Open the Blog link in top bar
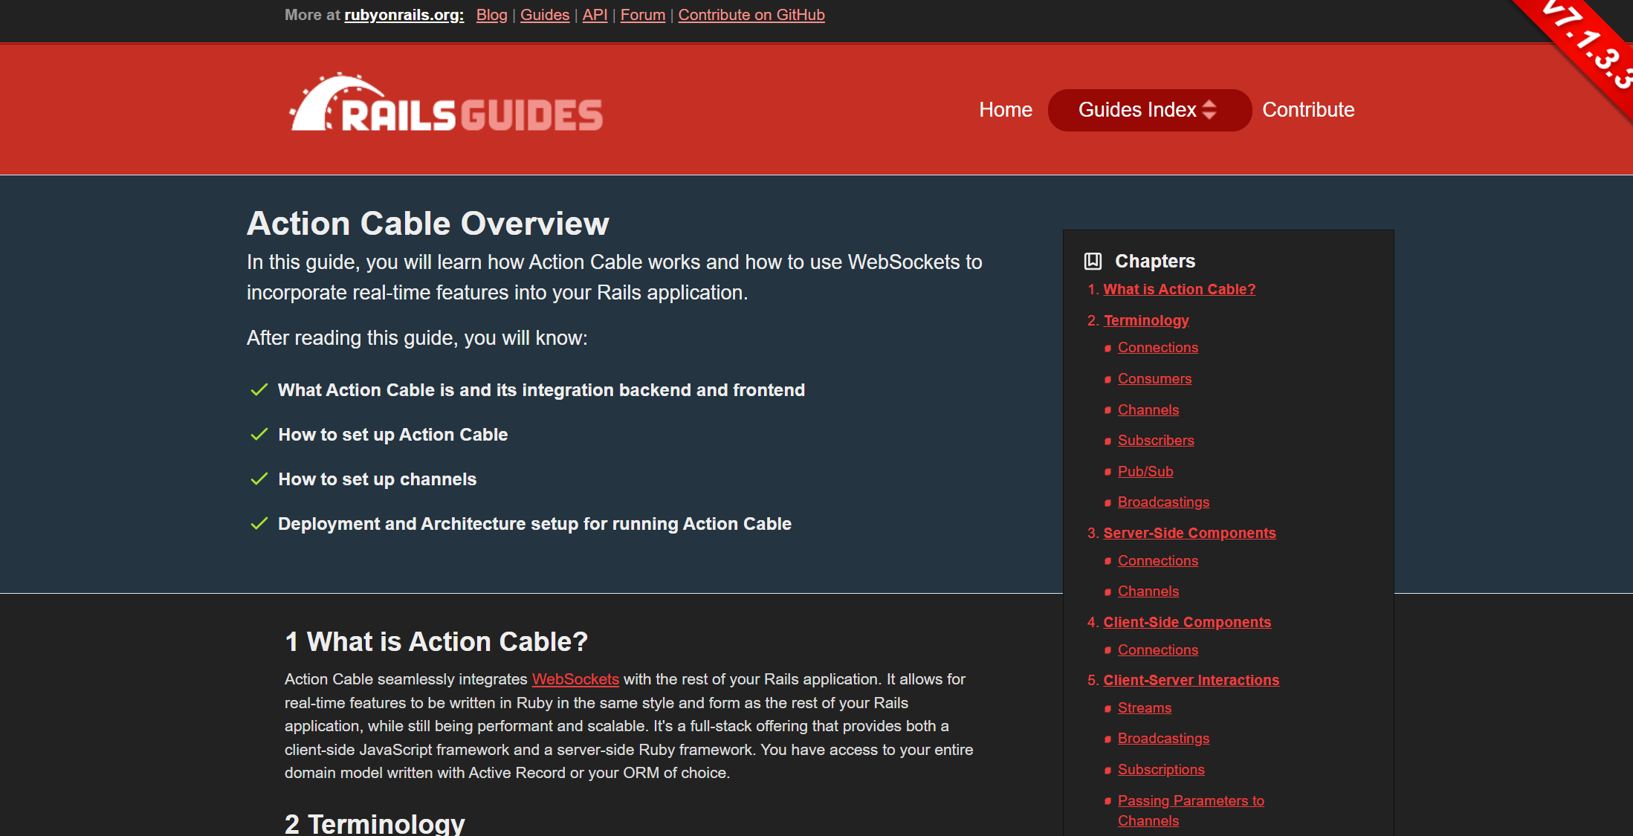Viewport: 1633px width, 836px height. [x=491, y=15]
